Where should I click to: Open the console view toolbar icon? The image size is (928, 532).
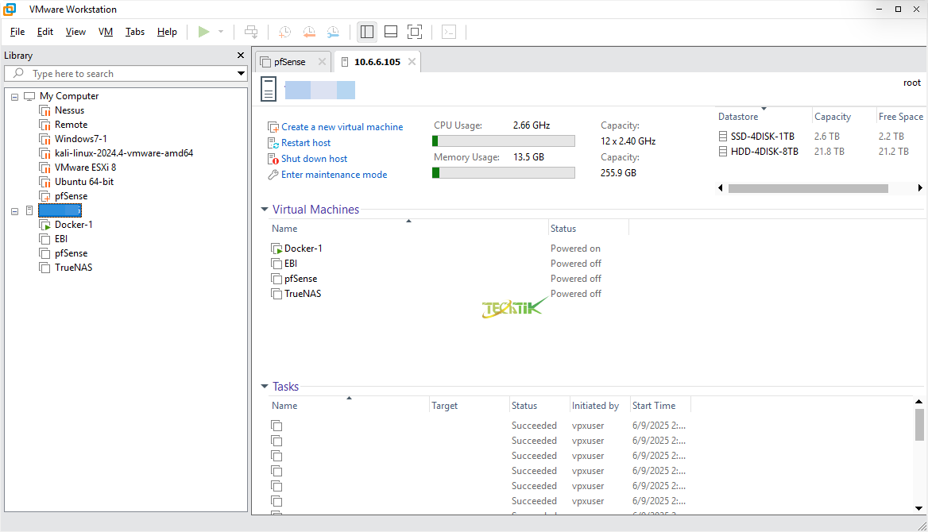(449, 32)
